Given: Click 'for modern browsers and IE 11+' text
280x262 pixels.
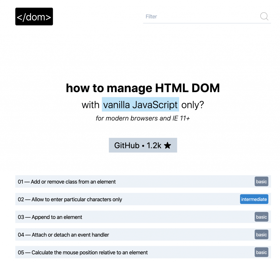Looking at the screenshot, I should click(143, 118).
